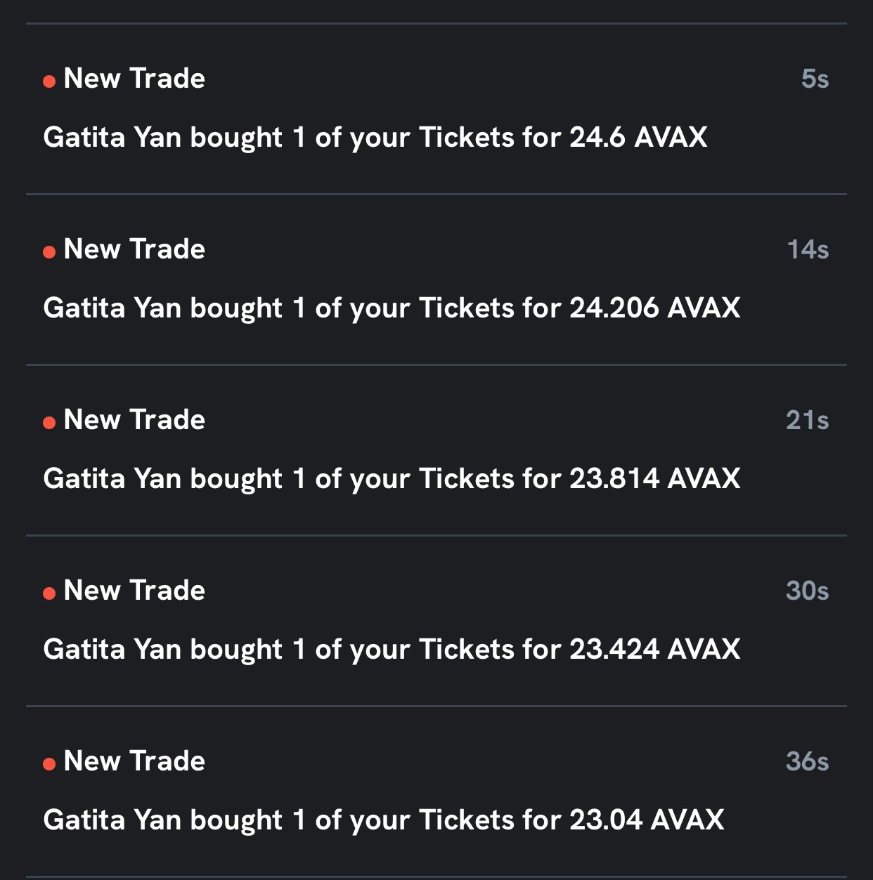Click the unread red dot beside the 5s trade
The width and height of the screenshot is (873, 880).
(x=49, y=81)
